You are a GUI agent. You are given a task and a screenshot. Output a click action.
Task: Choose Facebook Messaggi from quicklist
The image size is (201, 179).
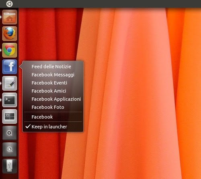tap(53, 74)
